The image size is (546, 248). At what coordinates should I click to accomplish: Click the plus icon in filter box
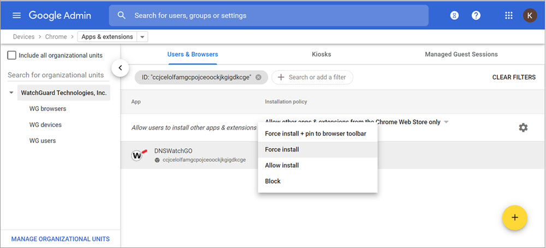coord(281,77)
